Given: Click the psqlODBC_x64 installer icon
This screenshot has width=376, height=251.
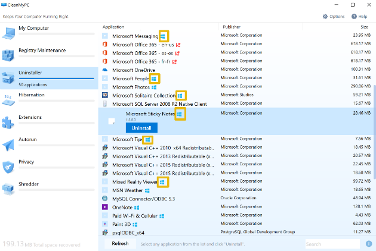Looking at the screenshot, I should (105, 232).
